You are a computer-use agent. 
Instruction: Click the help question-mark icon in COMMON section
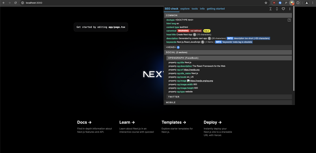[x=289, y=20]
